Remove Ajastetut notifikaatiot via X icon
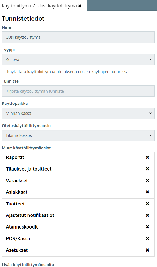The image size is (157, 267). tap(147, 215)
